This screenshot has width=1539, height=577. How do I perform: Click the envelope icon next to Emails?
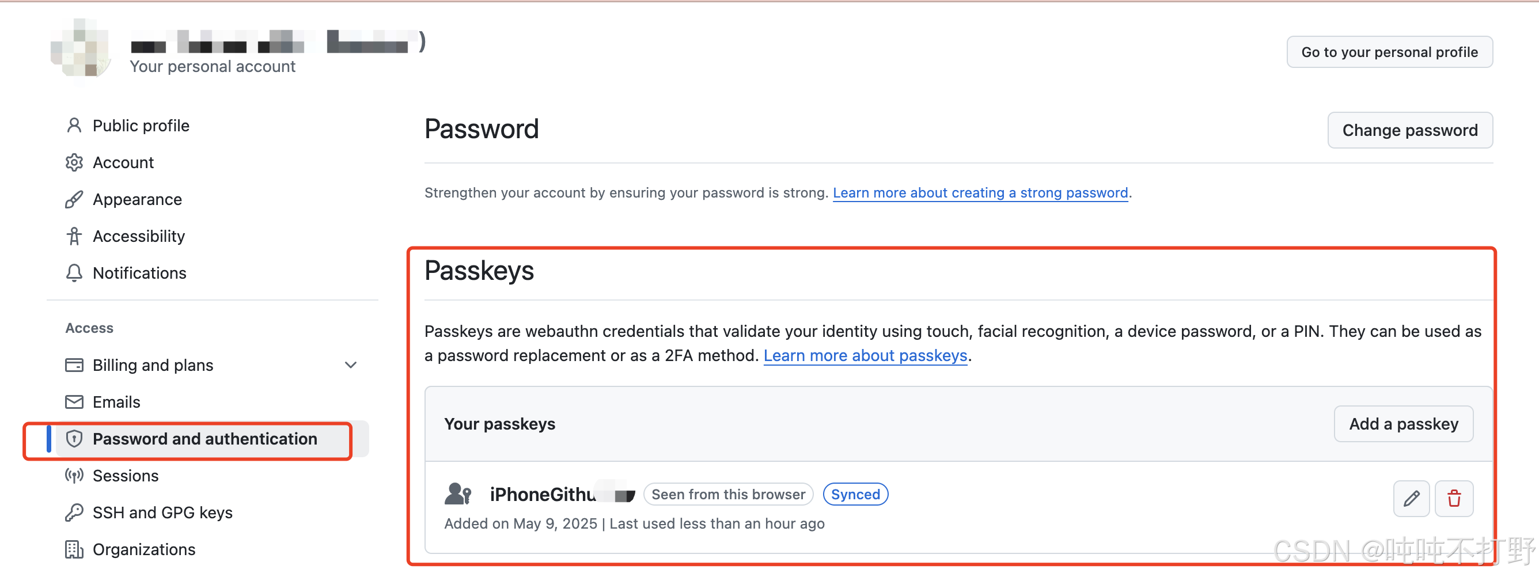[74, 402]
